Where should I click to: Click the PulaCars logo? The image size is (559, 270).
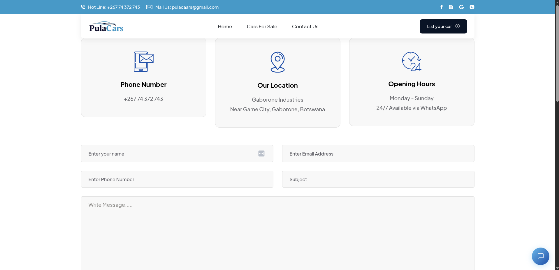click(106, 27)
